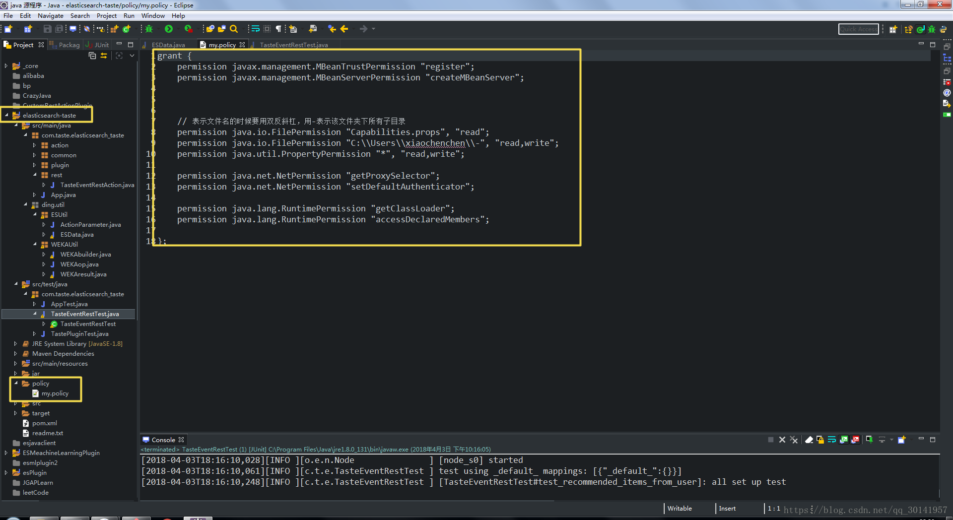
Task: Open the Outline view in right trim
Action: click(947, 59)
